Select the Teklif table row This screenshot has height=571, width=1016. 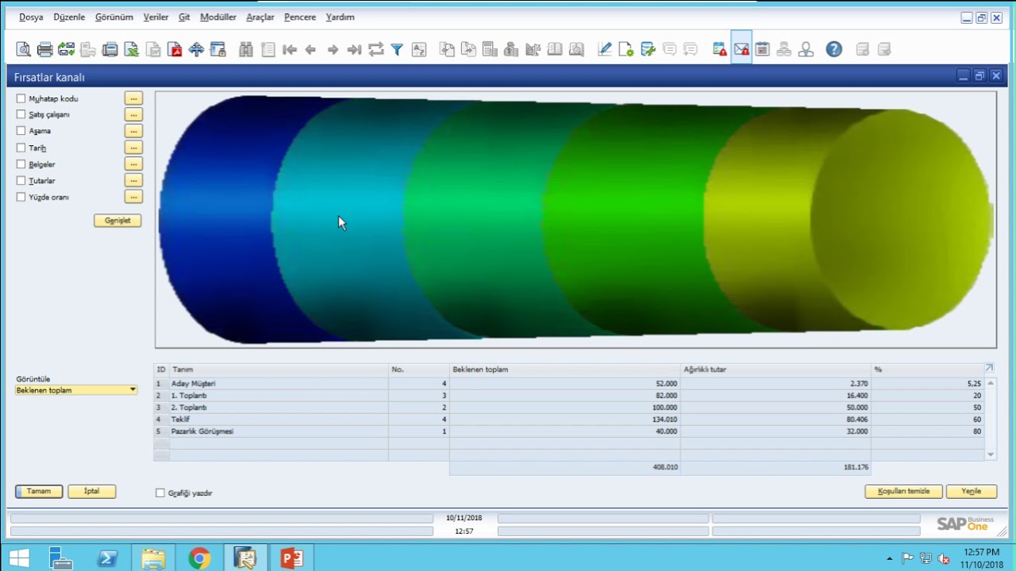(x=569, y=420)
